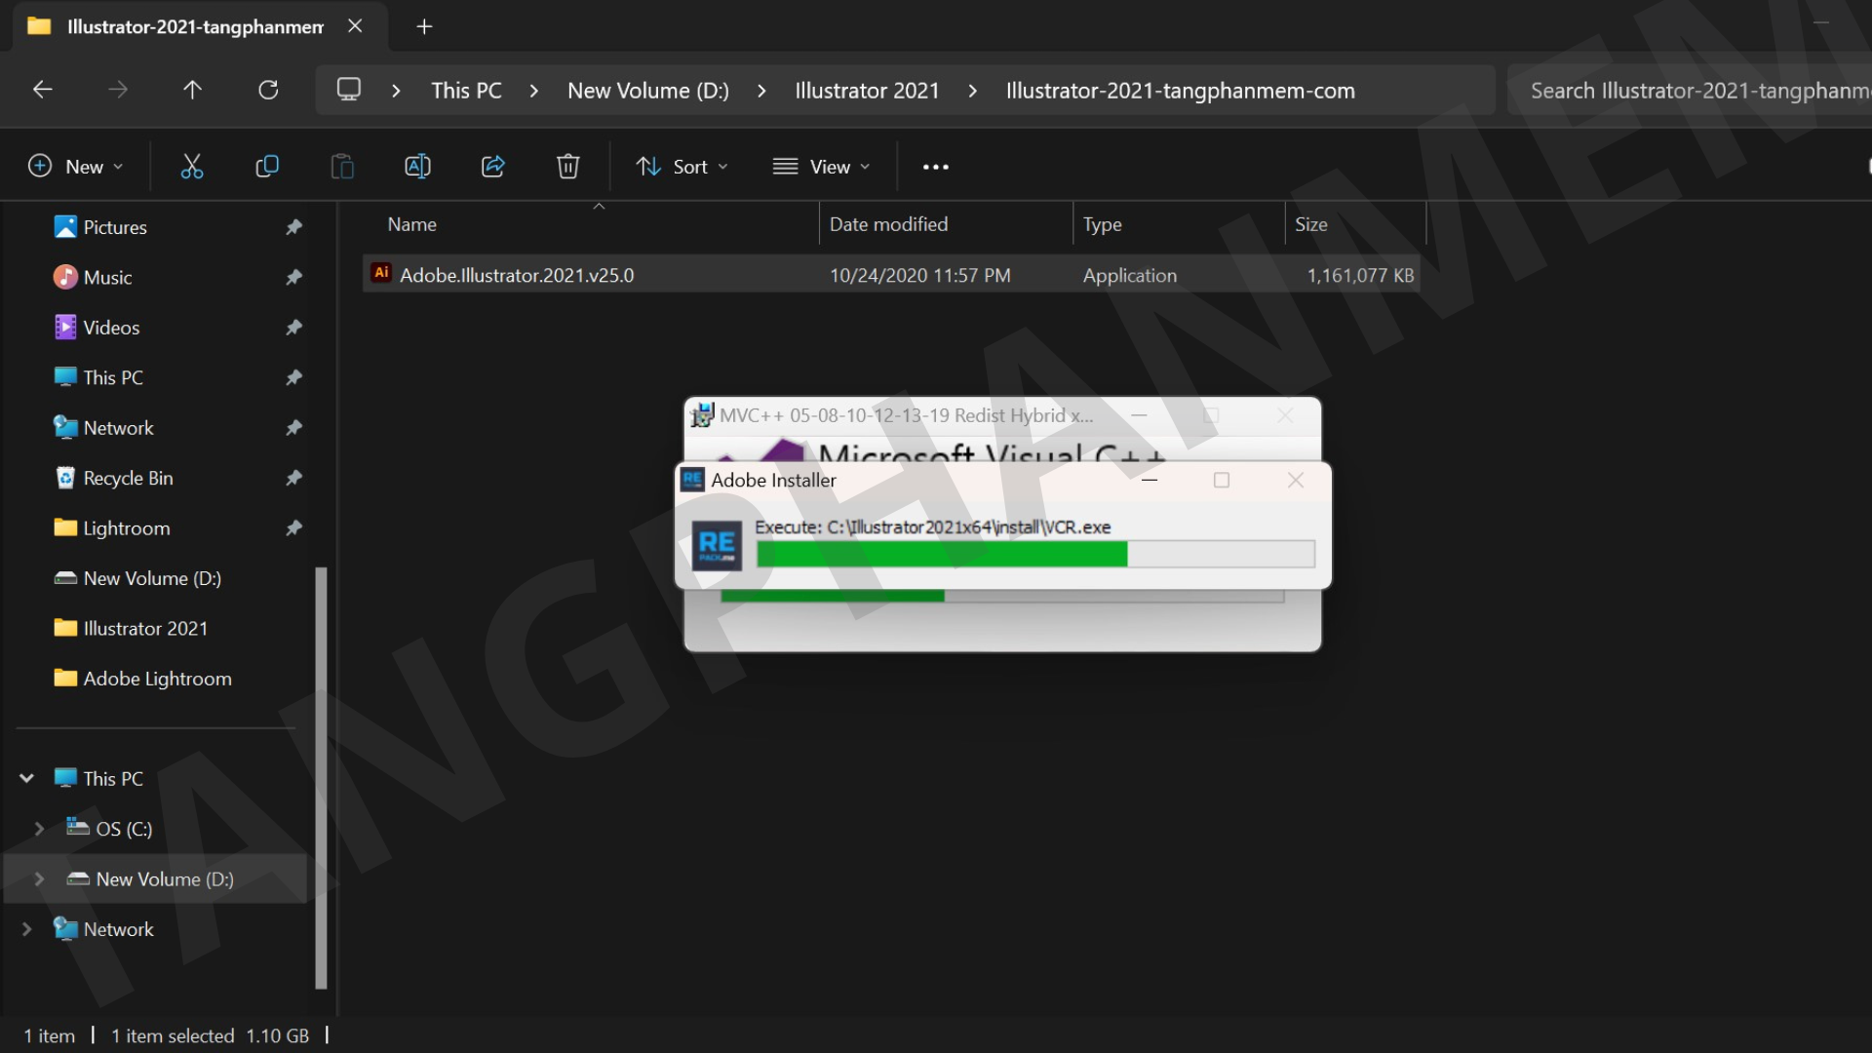Click New Volume (D:) breadcrumb

tap(648, 91)
